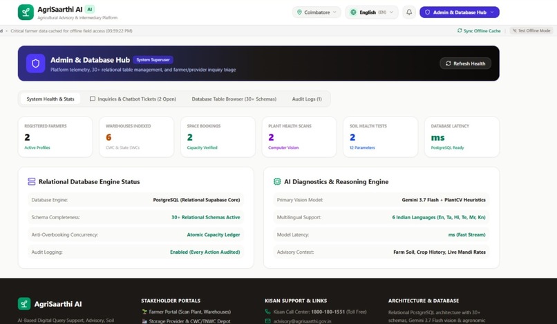Click the 1800-180-1551 toll free number
Viewport: 557px width, 324px height.
tap(328, 312)
